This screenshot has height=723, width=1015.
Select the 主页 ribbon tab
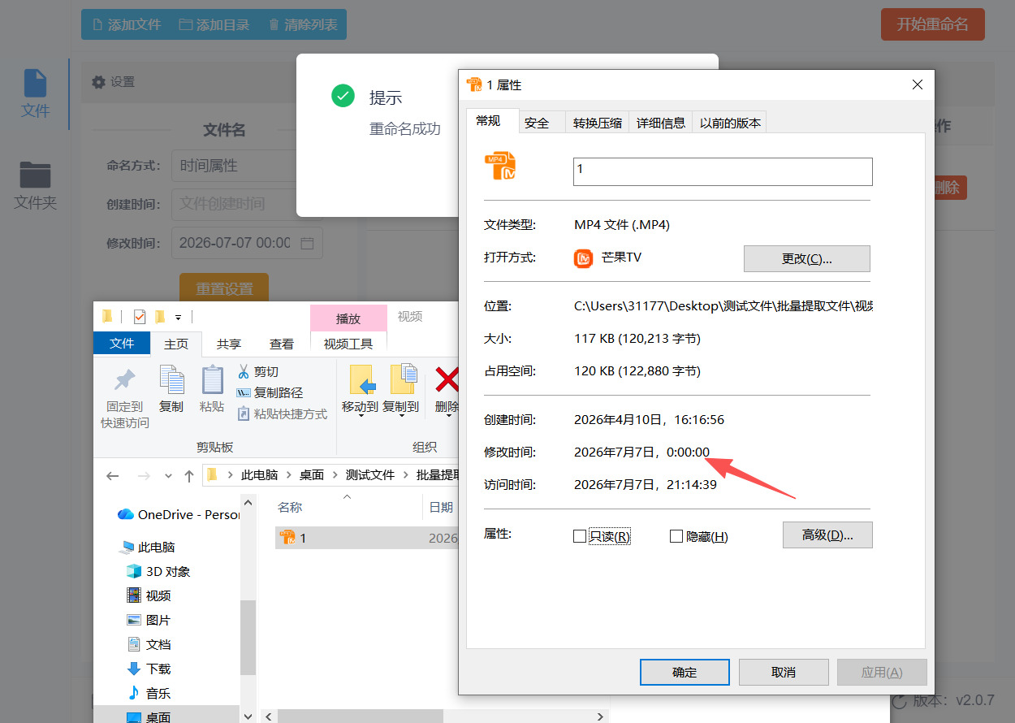176,344
